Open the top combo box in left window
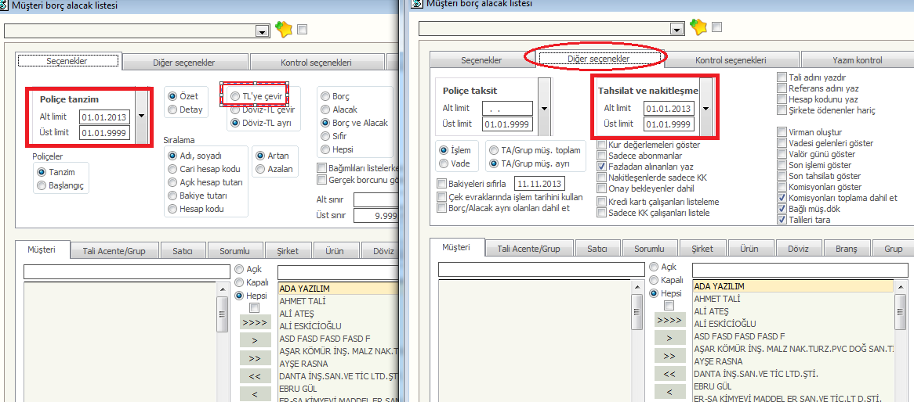914x402 pixels. click(262, 31)
